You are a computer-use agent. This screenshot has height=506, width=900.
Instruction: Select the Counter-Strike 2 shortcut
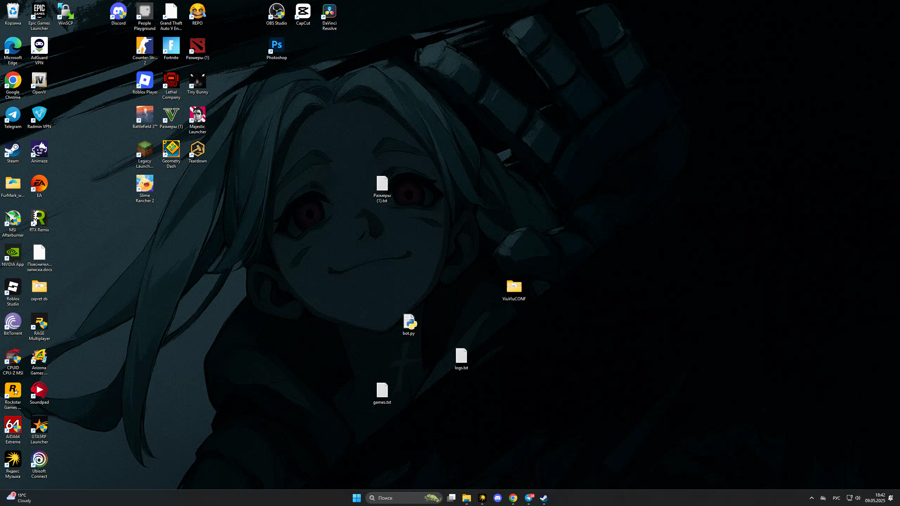145,51
